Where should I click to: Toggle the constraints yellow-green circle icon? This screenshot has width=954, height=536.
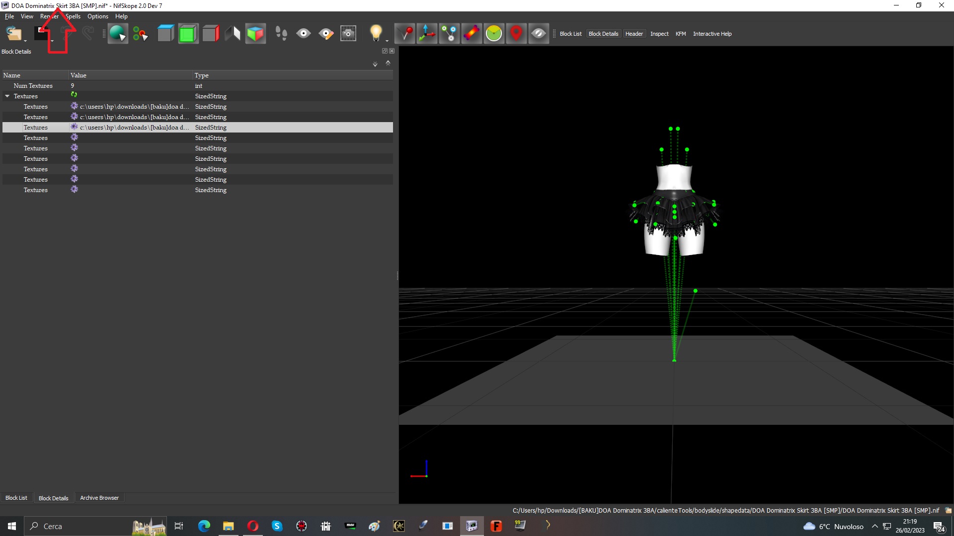[494, 34]
